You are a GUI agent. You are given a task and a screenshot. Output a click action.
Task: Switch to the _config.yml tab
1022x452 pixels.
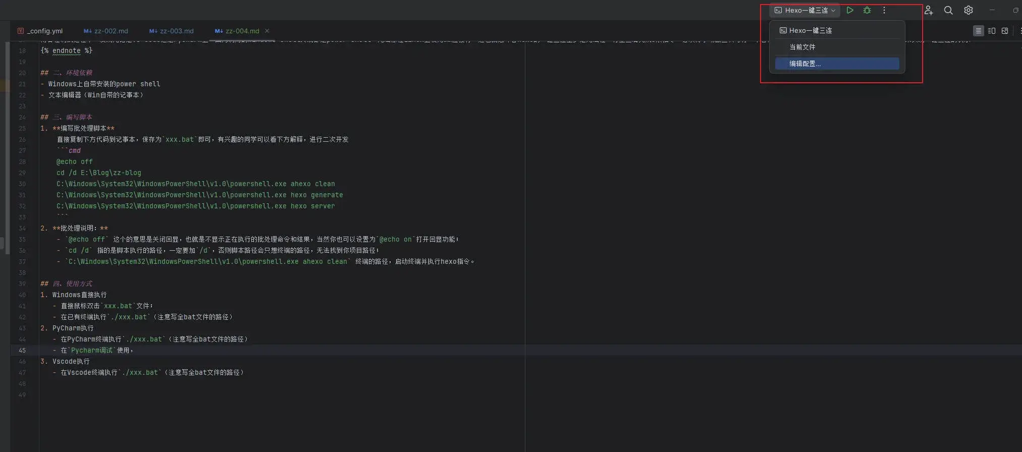[x=40, y=31]
